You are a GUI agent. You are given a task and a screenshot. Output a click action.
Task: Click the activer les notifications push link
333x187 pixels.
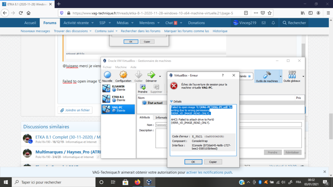click(209, 172)
